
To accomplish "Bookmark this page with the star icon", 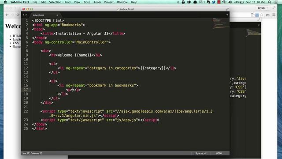I will tap(261, 15).
